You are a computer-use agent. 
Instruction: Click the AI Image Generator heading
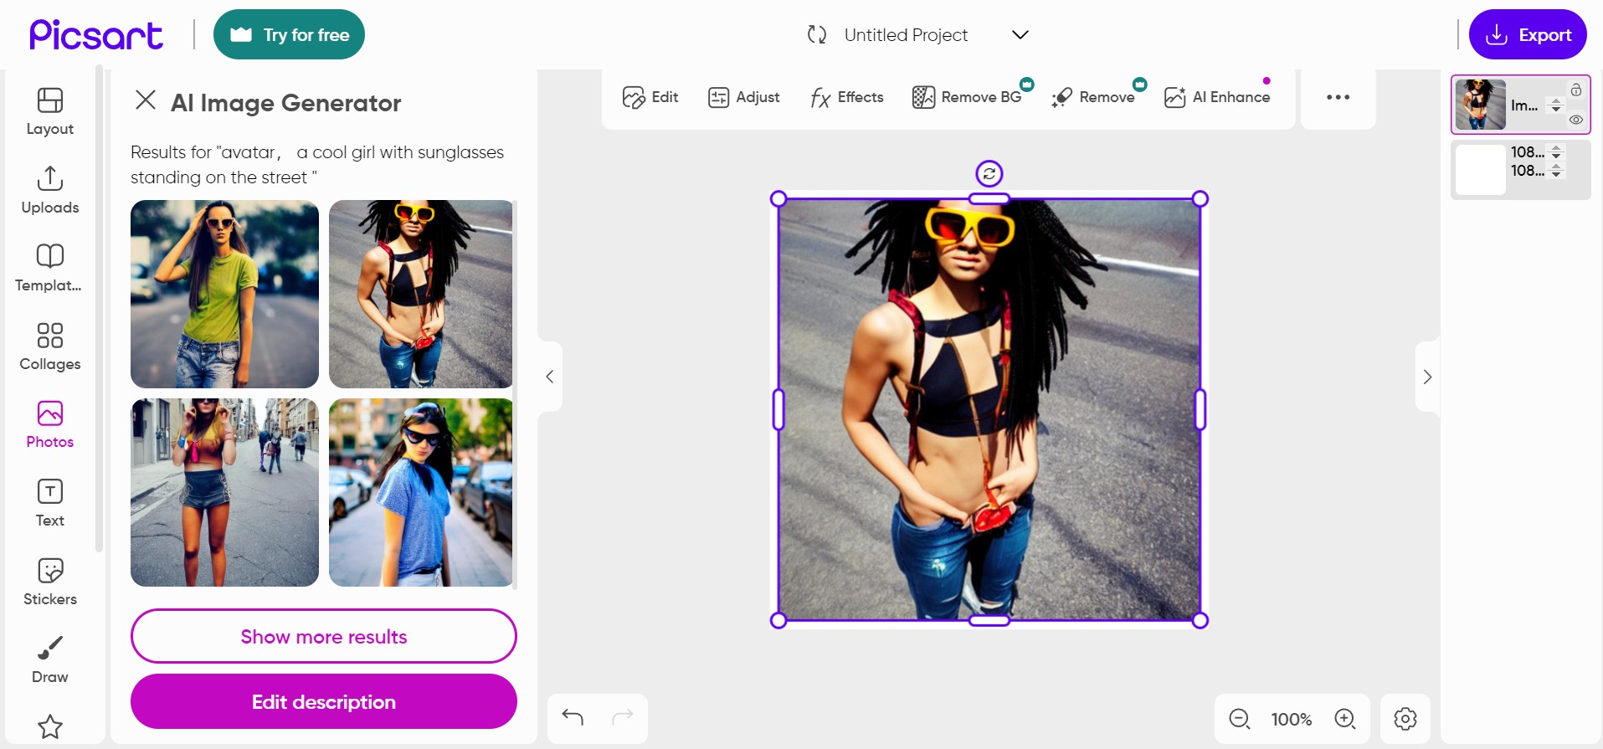click(286, 102)
